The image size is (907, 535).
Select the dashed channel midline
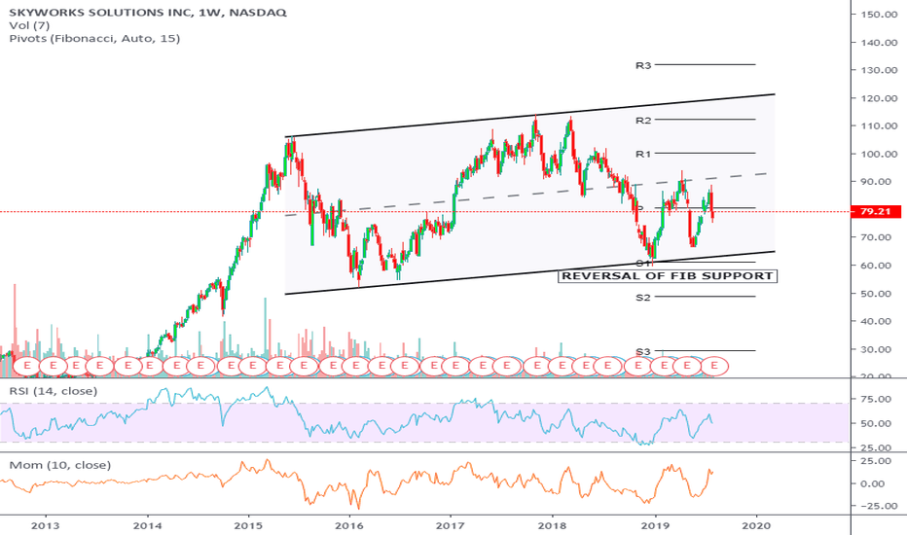pos(526,195)
